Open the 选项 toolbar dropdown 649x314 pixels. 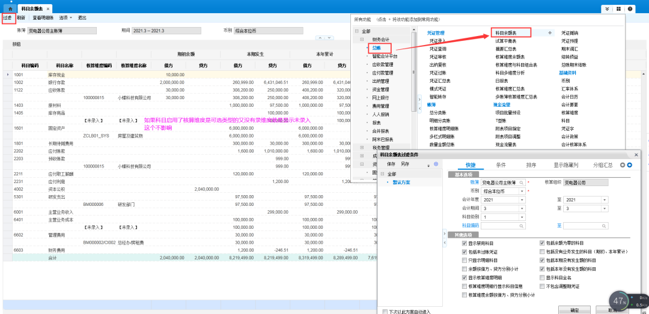coord(66,18)
